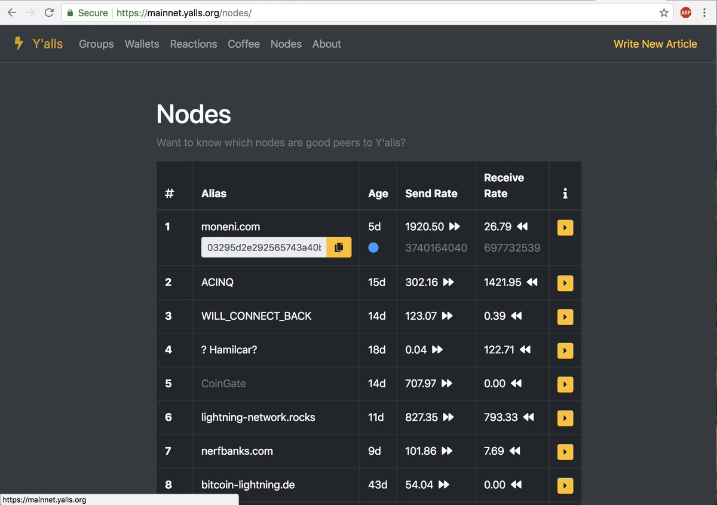Click the Send Rate column header
The width and height of the screenshot is (717, 505).
[431, 194]
